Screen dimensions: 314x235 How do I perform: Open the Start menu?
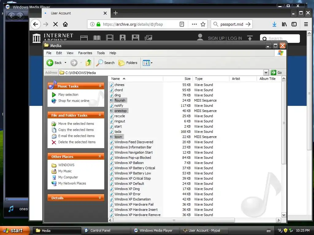14,230
